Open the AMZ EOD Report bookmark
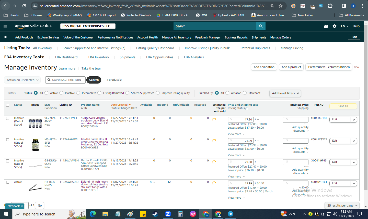Screen dimensions: 368x219 [101, 15]
